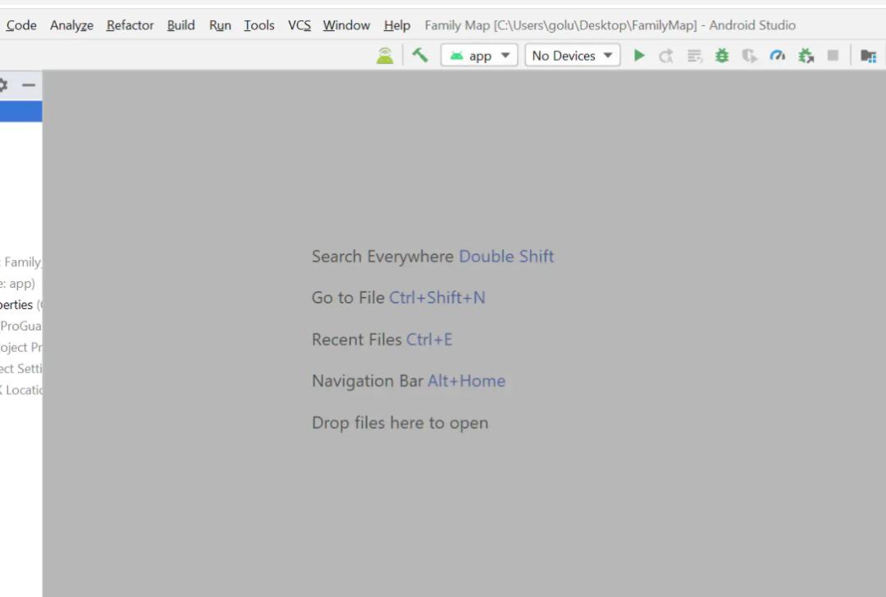Click the grey Stop button
Viewport: 886px width, 597px height.
pos(833,55)
